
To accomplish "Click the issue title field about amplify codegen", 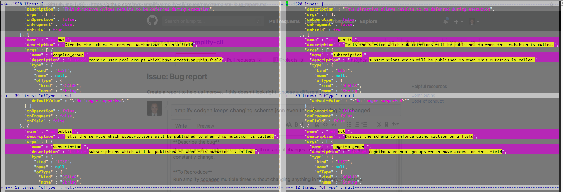I will [286, 110].
